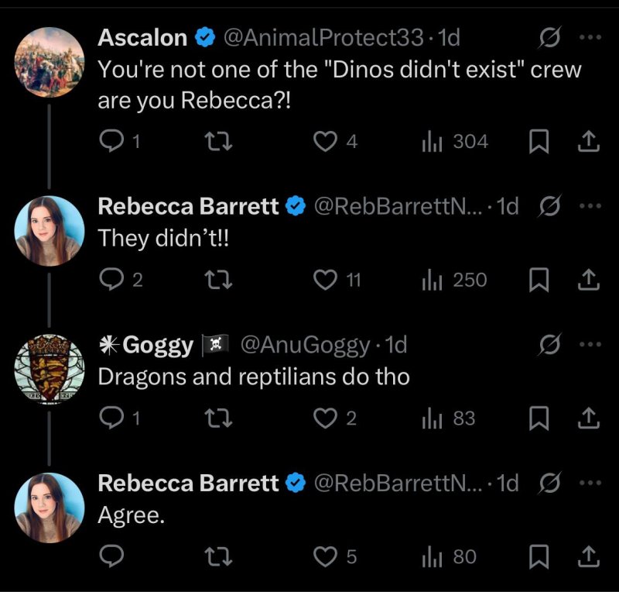The width and height of the screenshot is (619, 592).
Task: Open more options on Ascalon's tweet
Action: 590,36
